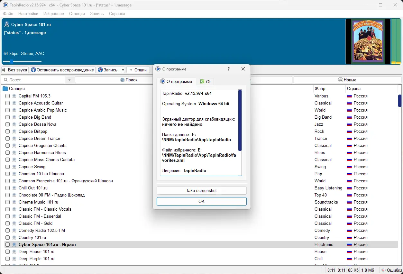
Task: Tick the Classic FM - Classic Vocals checkbox
Action: click(7, 209)
